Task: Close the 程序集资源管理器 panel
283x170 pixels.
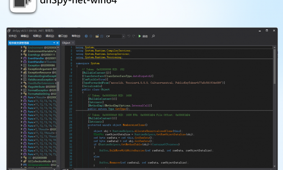Action: [x=57, y=43]
